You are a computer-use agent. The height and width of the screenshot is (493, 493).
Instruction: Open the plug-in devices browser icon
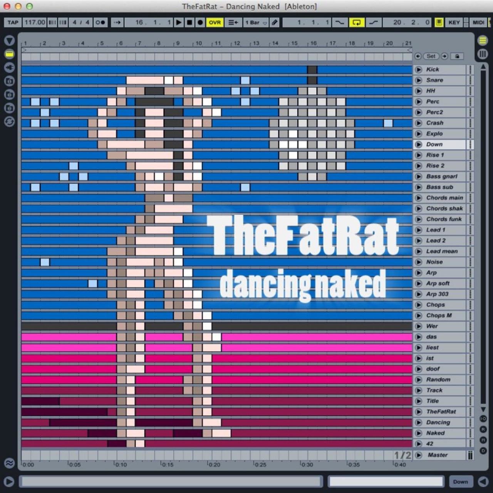pyautogui.click(x=9, y=67)
